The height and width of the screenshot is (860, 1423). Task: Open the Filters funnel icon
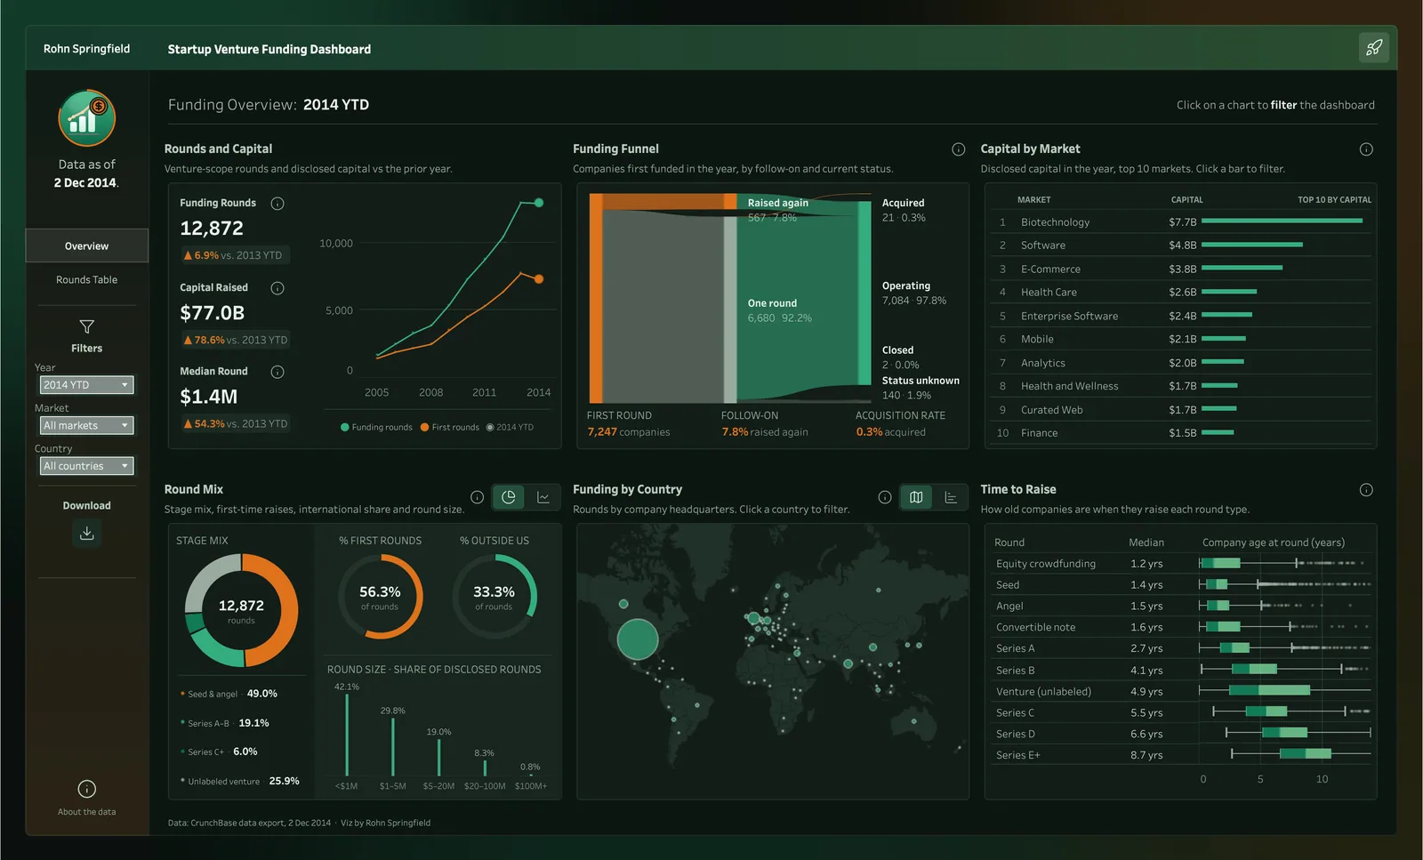point(86,326)
